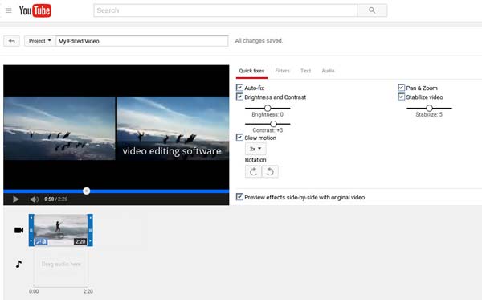Click the search magnifier button
Image resolution: width=482 pixels, height=300 pixels.
click(372, 10)
